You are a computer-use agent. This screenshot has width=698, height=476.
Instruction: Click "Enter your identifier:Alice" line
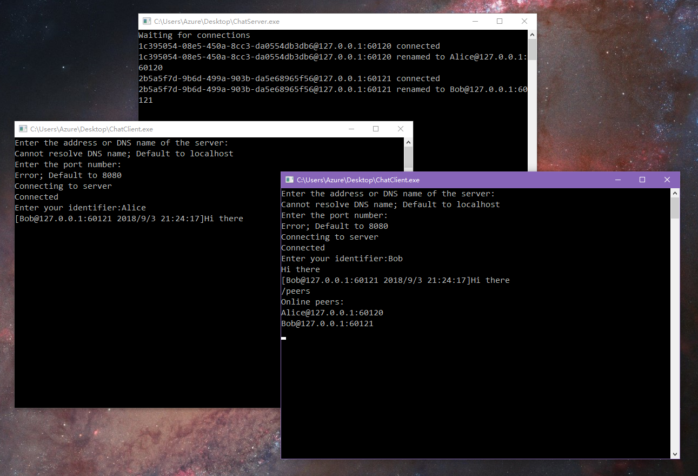click(x=81, y=208)
